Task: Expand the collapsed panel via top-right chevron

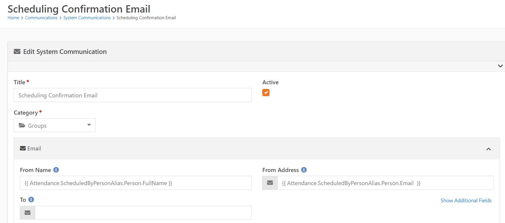Action: click(x=500, y=66)
